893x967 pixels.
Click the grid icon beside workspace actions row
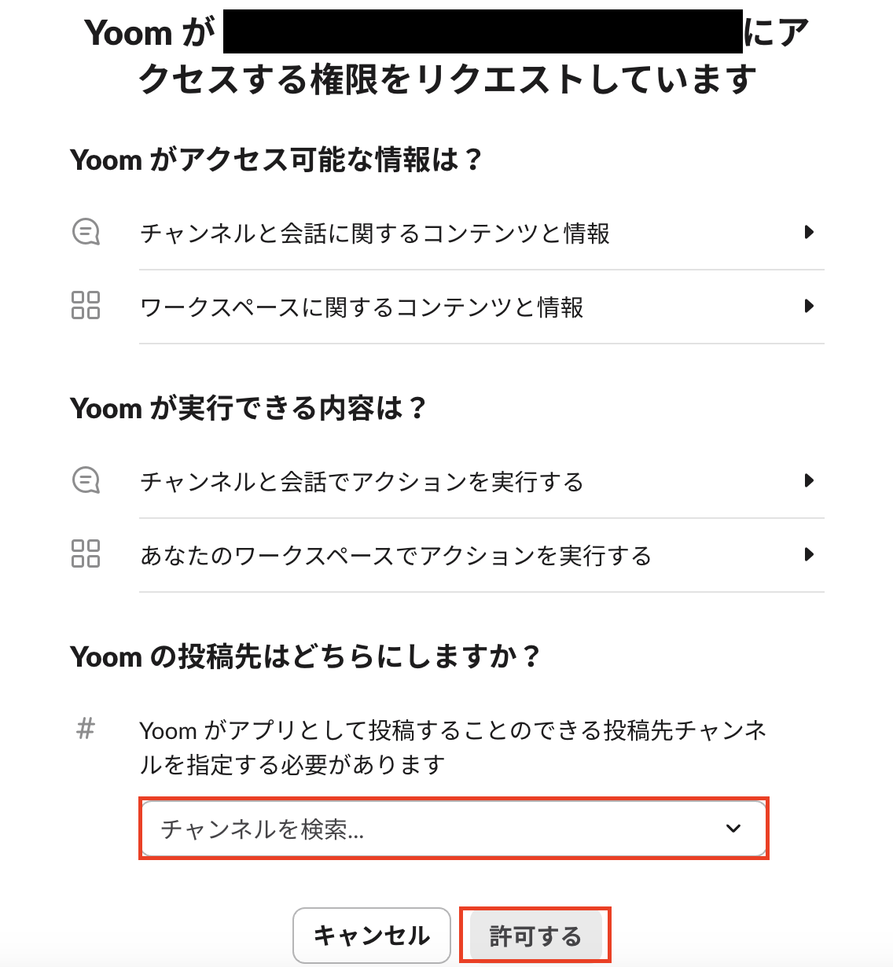coord(86,555)
